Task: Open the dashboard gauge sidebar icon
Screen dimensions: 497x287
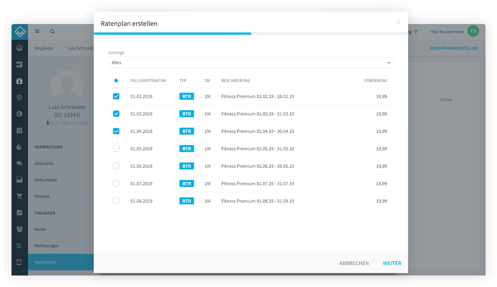Action: (20, 48)
